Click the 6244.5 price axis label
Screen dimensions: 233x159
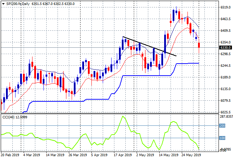226,66
